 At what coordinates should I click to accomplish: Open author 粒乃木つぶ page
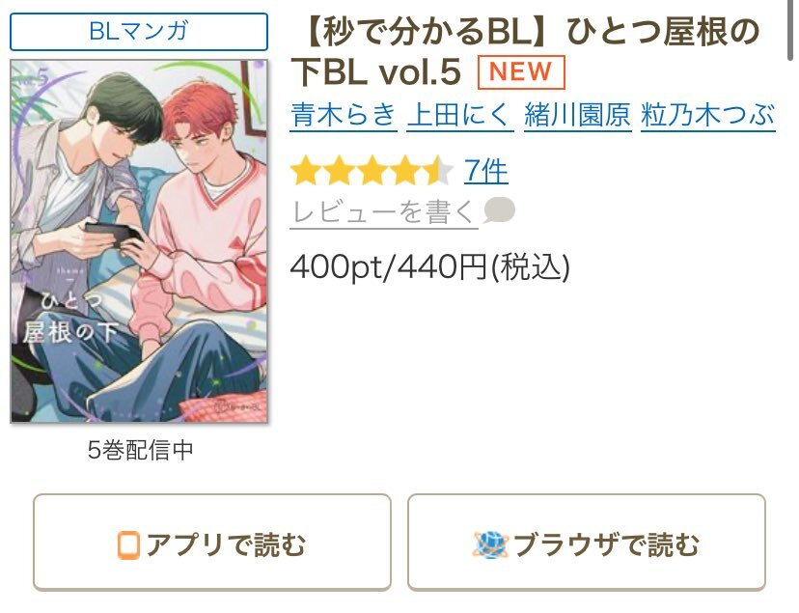(708, 115)
